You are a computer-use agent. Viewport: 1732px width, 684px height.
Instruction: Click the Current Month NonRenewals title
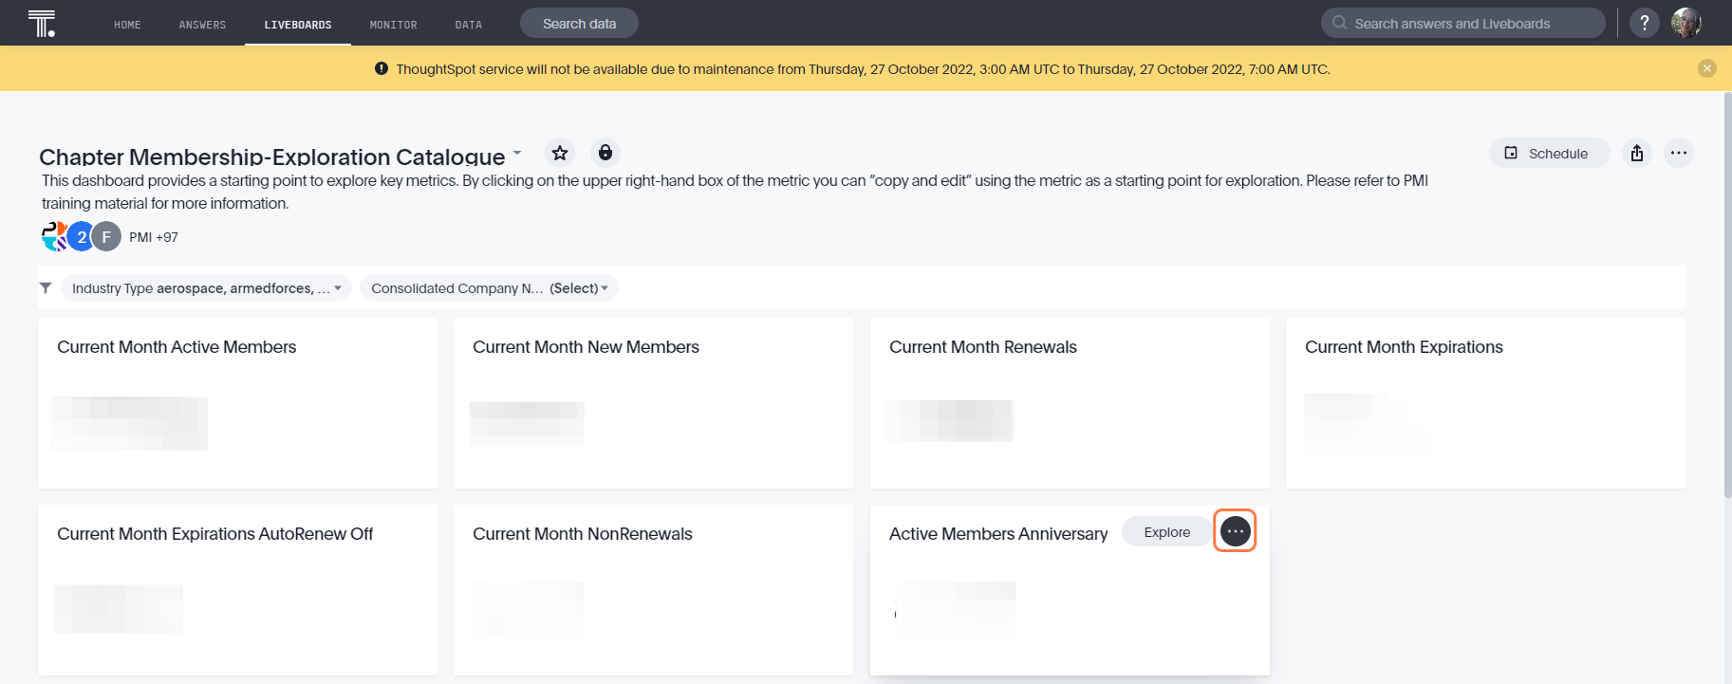click(x=583, y=534)
